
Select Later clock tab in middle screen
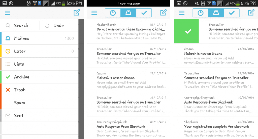[113, 13]
